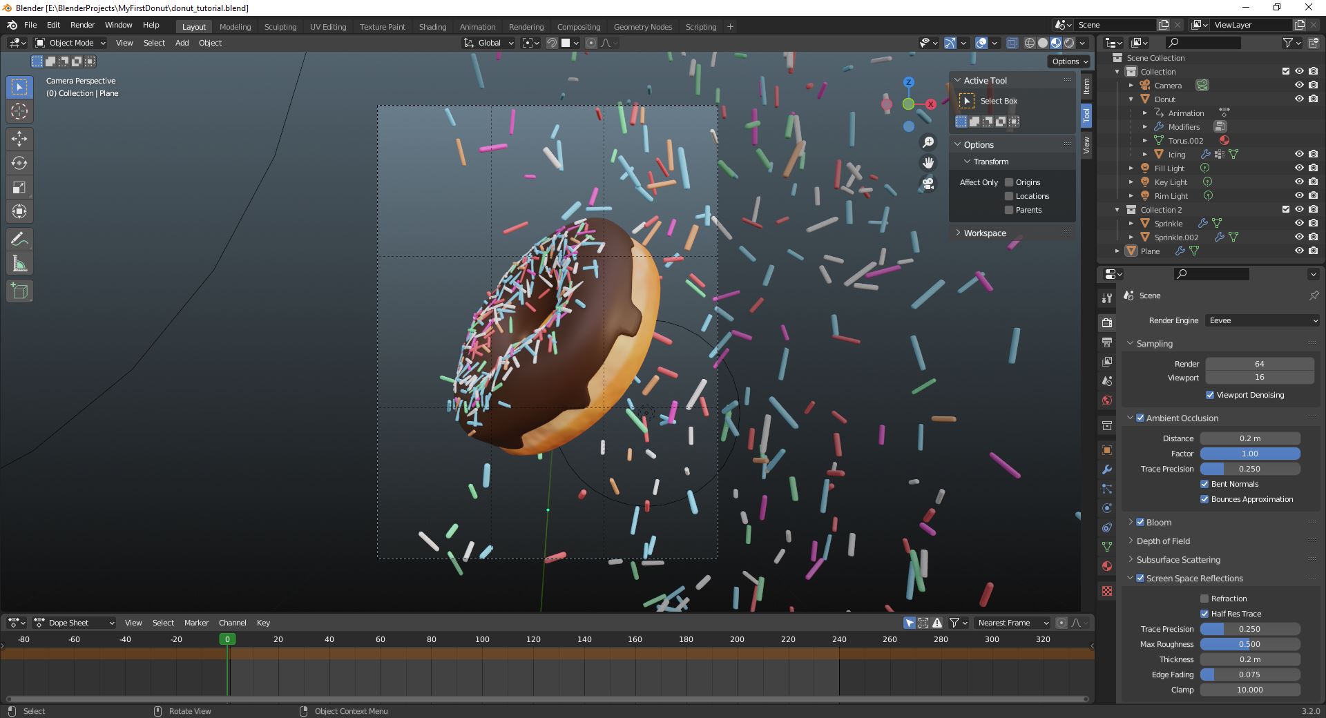The image size is (1326, 718).
Task: Uncheck Bounces Approximation option
Action: click(x=1204, y=499)
